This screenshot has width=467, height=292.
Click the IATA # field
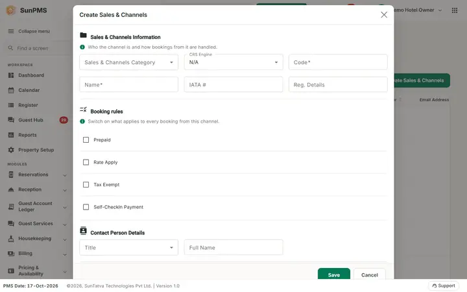(233, 84)
